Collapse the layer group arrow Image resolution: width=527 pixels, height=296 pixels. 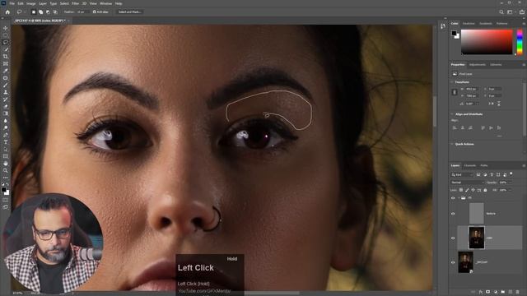pyautogui.click(x=459, y=198)
